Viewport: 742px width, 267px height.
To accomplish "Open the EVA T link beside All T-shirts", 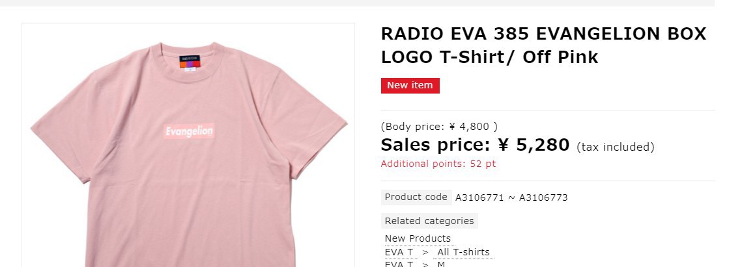I will click(x=399, y=252).
